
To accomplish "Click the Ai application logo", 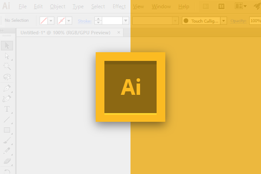I will point(6,6).
